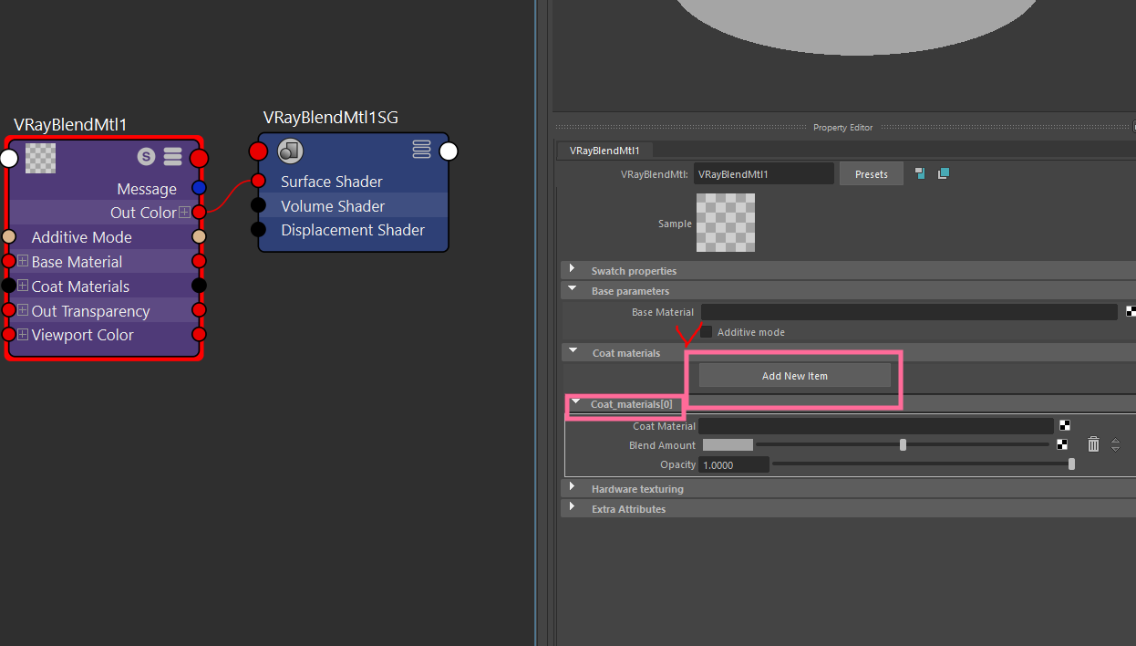Enable the Additive mode checkbox
This screenshot has width=1136, height=646.
(706, 332)
